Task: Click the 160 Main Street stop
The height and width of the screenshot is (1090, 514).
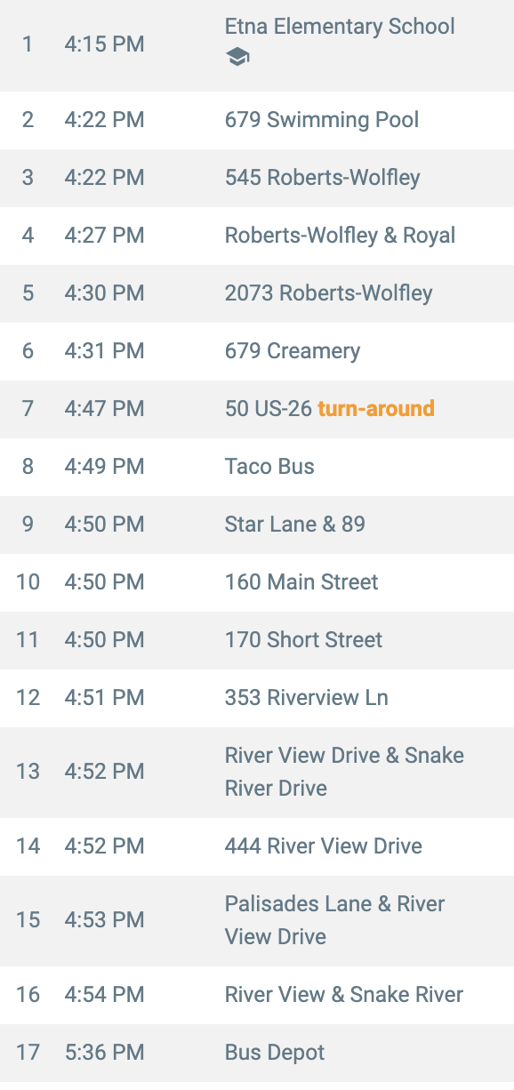Action: click(x=257, y=582)
